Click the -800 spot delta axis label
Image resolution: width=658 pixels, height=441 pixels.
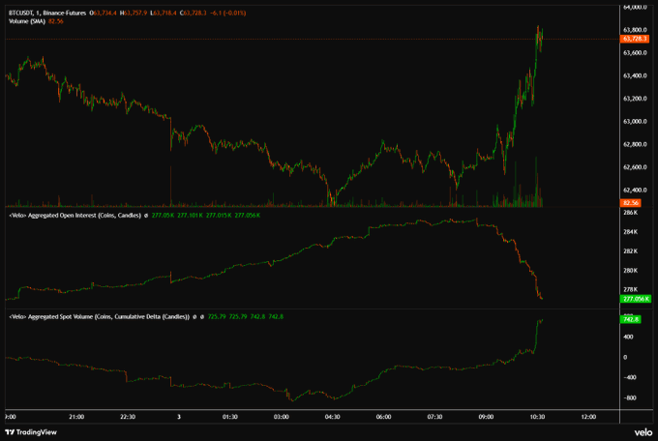tap(630, 398)
